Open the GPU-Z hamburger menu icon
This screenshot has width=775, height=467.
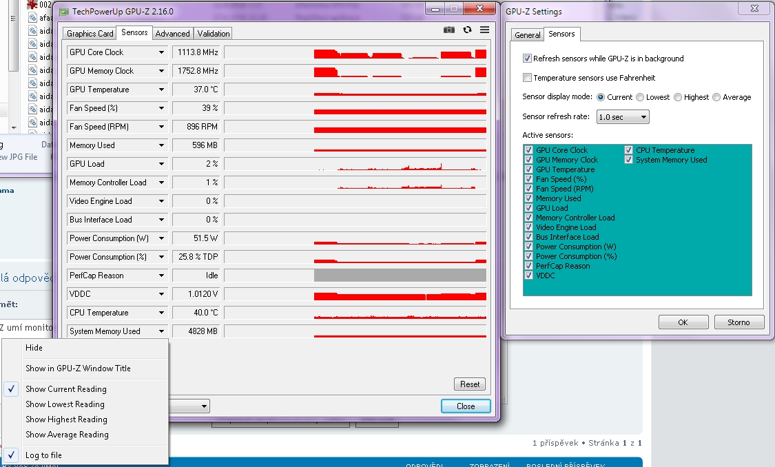pos(484,30)
